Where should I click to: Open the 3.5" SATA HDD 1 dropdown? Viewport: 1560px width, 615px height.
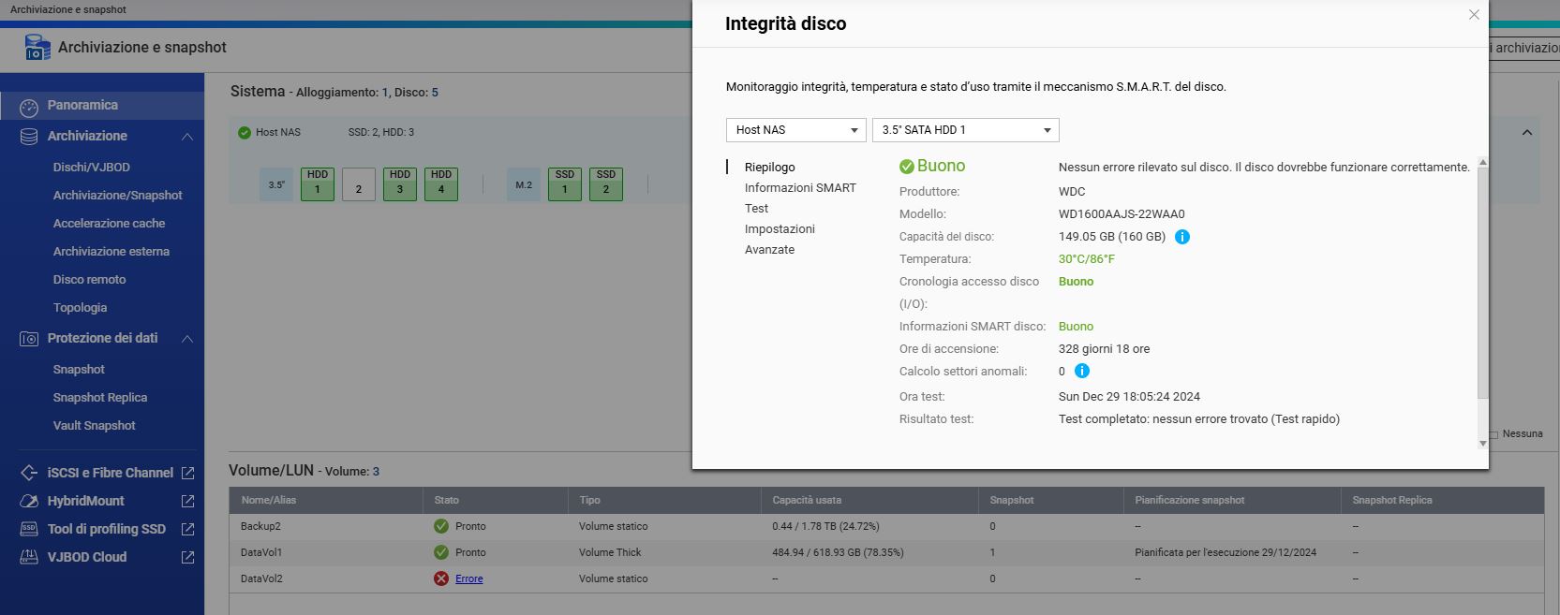coord(965,130)
